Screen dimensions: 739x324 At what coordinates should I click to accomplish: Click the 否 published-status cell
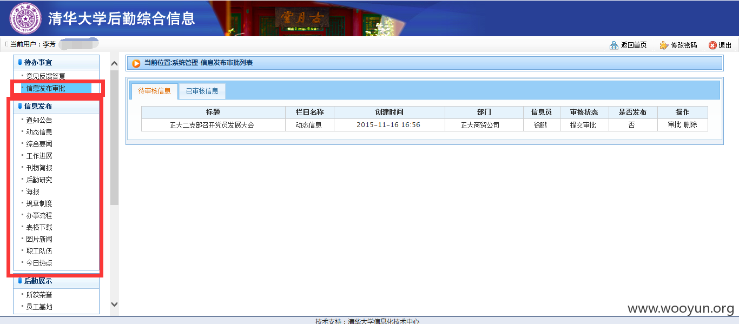tap(632, 125)
